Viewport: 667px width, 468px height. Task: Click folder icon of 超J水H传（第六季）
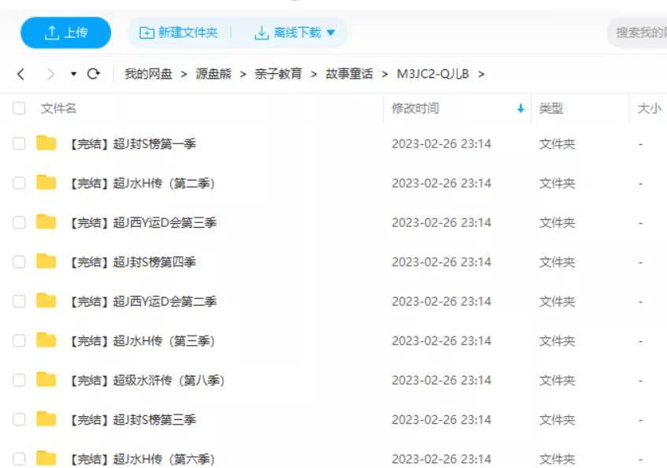click(46, 459)
